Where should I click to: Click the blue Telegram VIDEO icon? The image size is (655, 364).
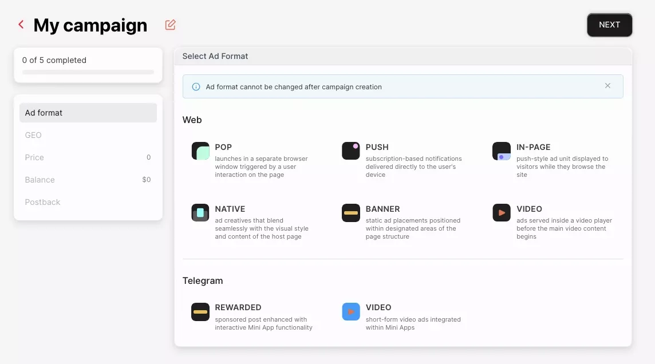tap(351, 312)
